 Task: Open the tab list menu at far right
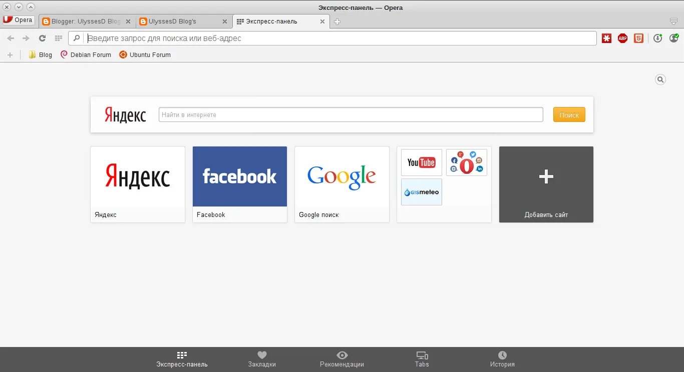[673, 21]
